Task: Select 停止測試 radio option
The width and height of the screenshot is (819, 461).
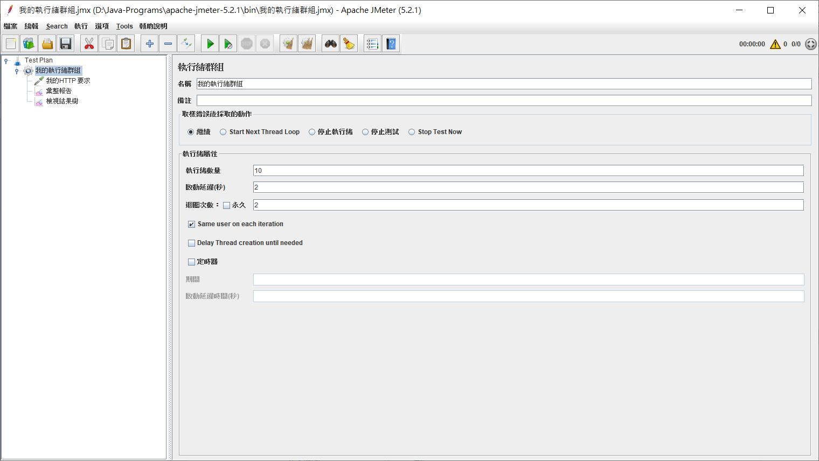Action: [x=365, y=132]
